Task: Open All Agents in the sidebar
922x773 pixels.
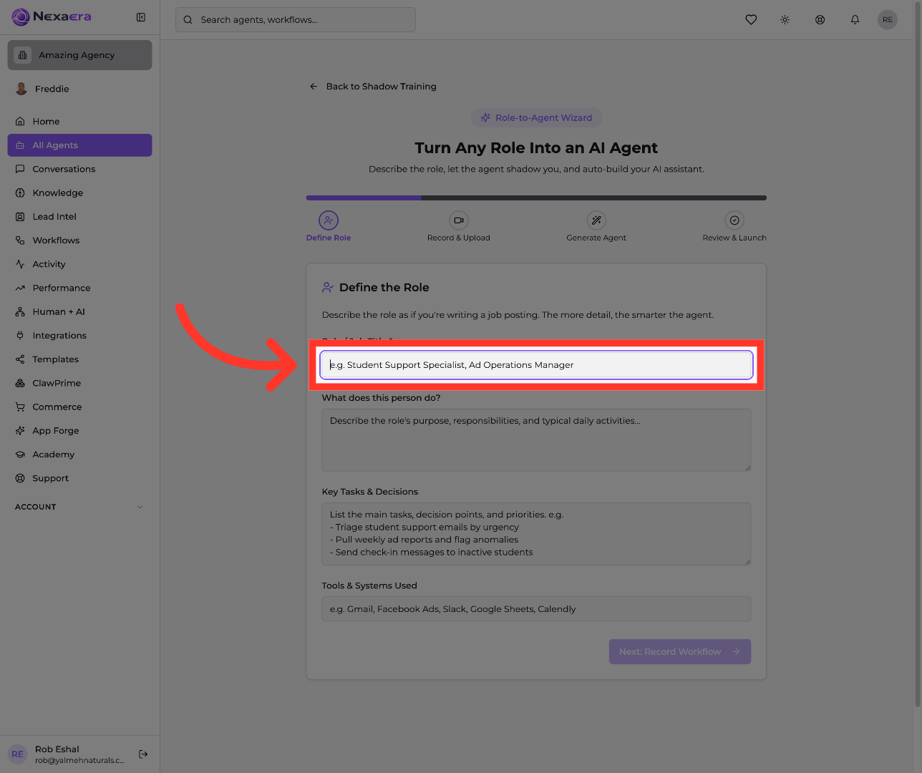Action: [x=79, y=145]
